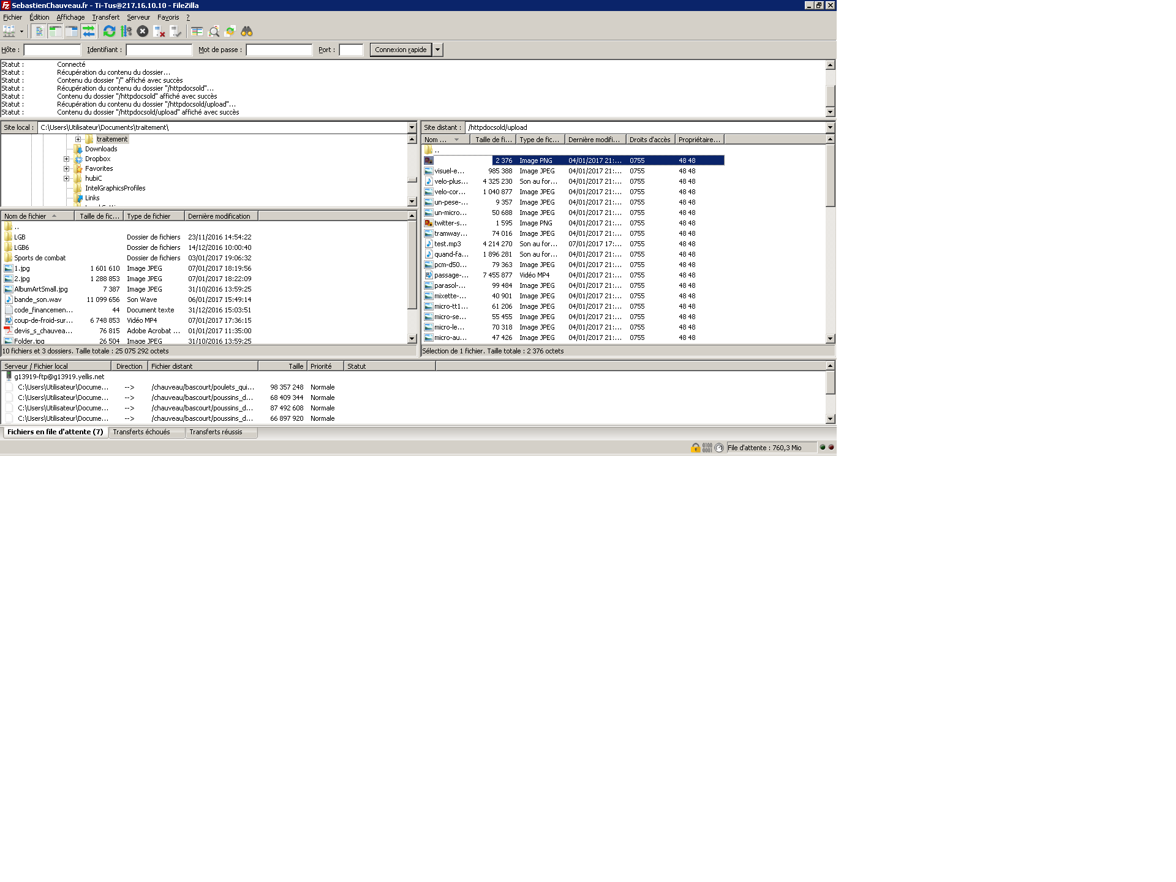Toggle transfer queue display
1176x882 pixels.
[x=88, y=31]
